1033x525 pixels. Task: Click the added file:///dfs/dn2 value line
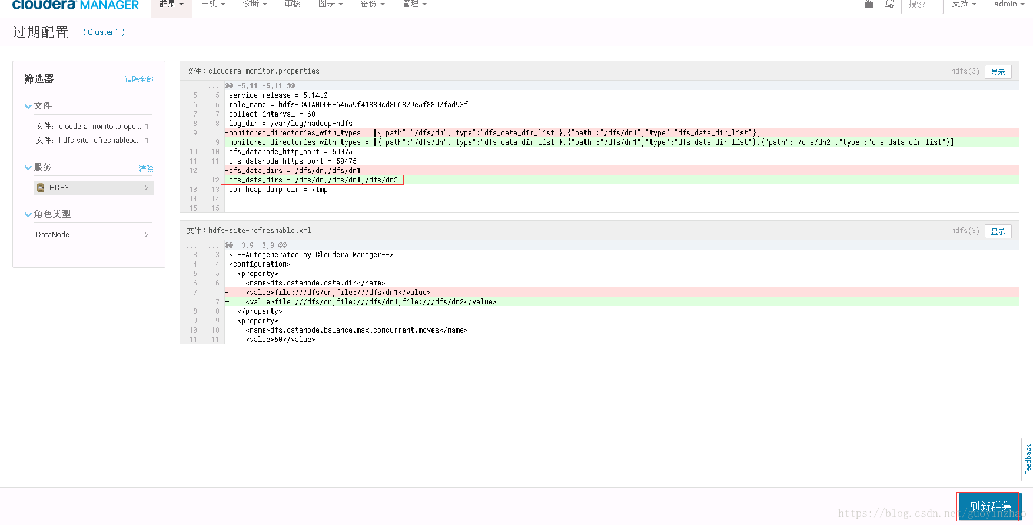click(622, 302)
